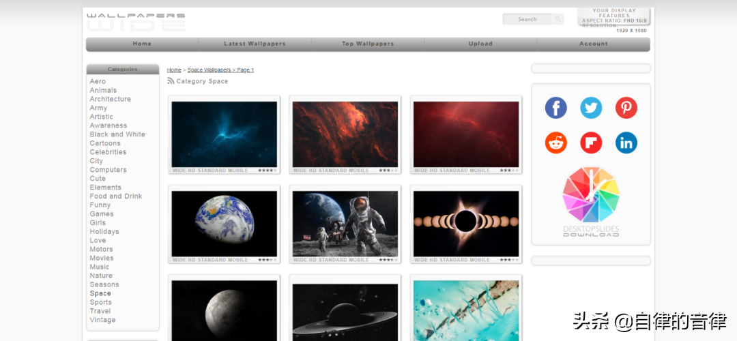Open the turquoise aerial wallpaper thumbnail
Viewport: 737px width, 341px height.
(466, 311)
